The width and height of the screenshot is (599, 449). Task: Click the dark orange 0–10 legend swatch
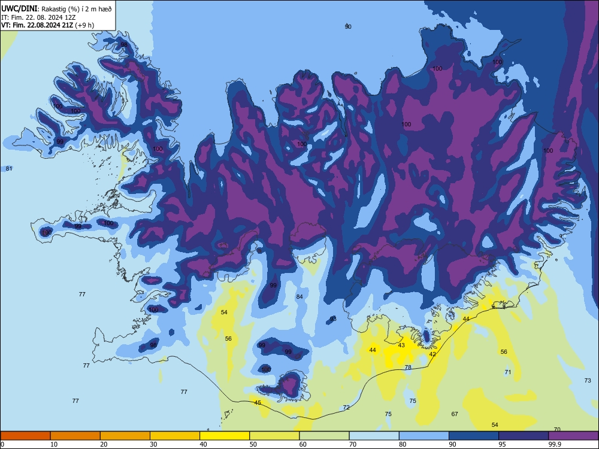click(x=25, y=436)
